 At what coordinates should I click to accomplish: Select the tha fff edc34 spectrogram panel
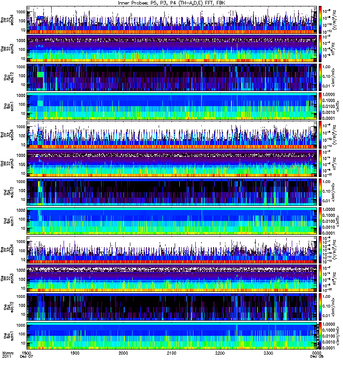[171, 20]
